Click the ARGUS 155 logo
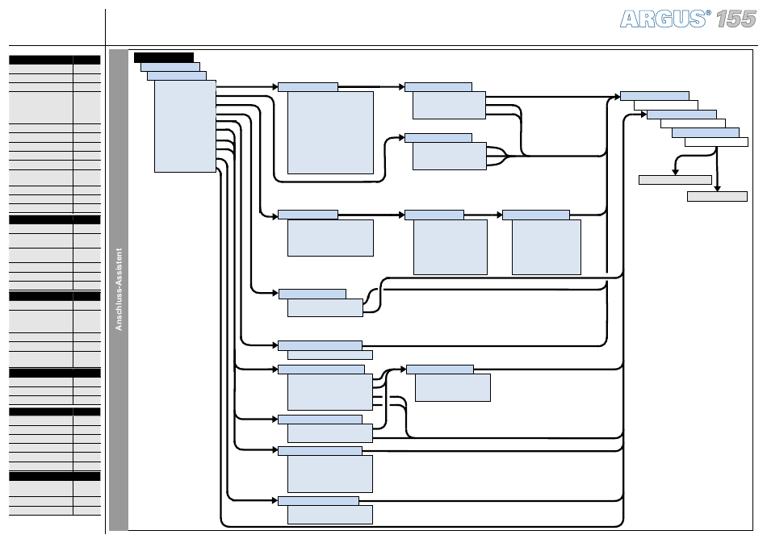 click(688, 19)
